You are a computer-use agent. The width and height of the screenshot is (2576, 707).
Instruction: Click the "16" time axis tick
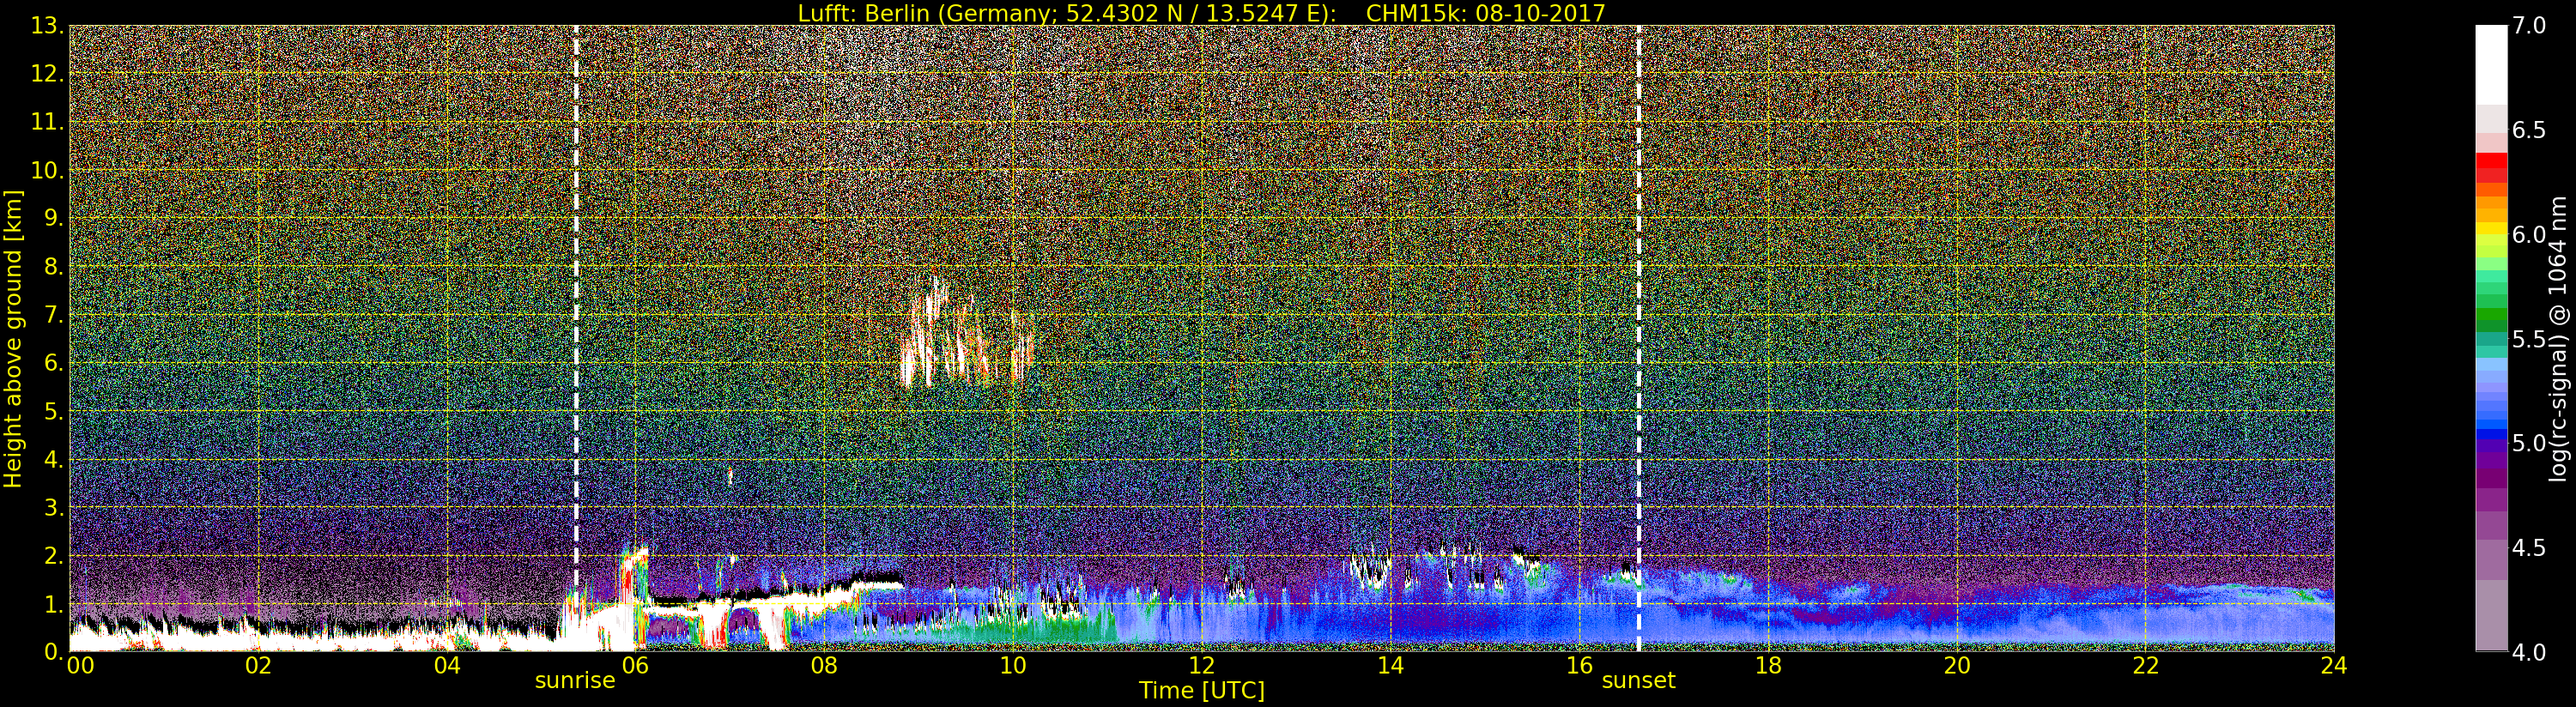click(1579, 666)
